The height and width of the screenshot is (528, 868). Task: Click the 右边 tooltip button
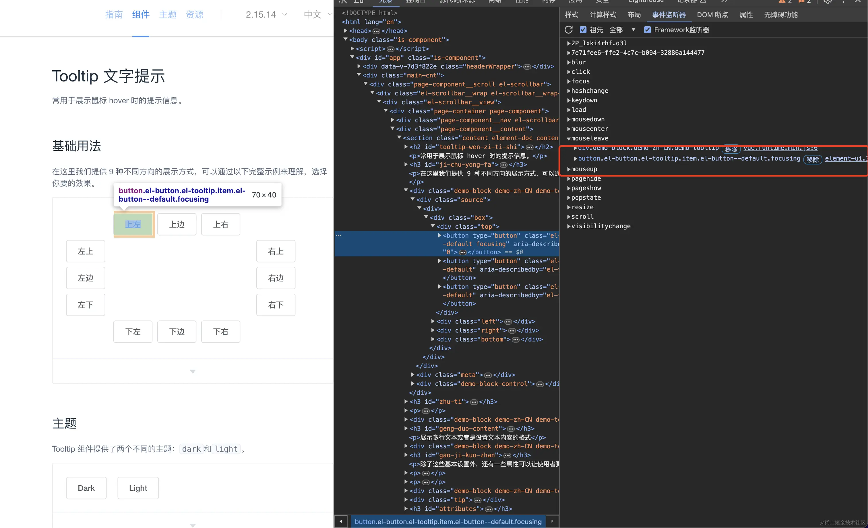(276, 278)
